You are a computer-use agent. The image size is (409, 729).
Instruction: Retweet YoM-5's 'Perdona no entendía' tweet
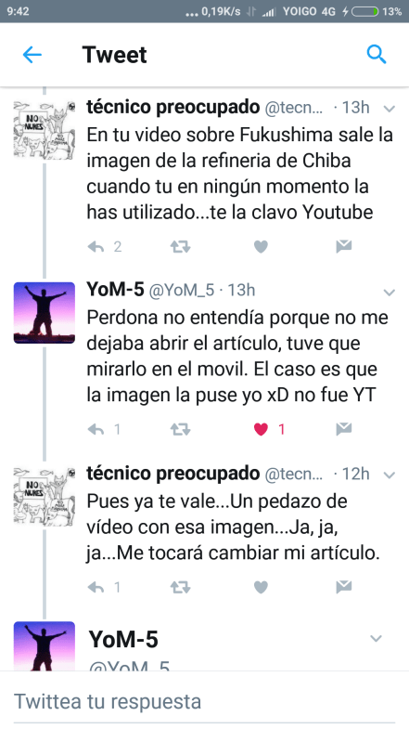(x=180, y=430)
